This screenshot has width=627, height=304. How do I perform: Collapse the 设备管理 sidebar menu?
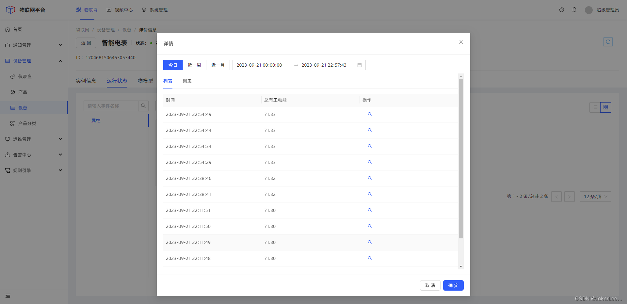point(34,61)
